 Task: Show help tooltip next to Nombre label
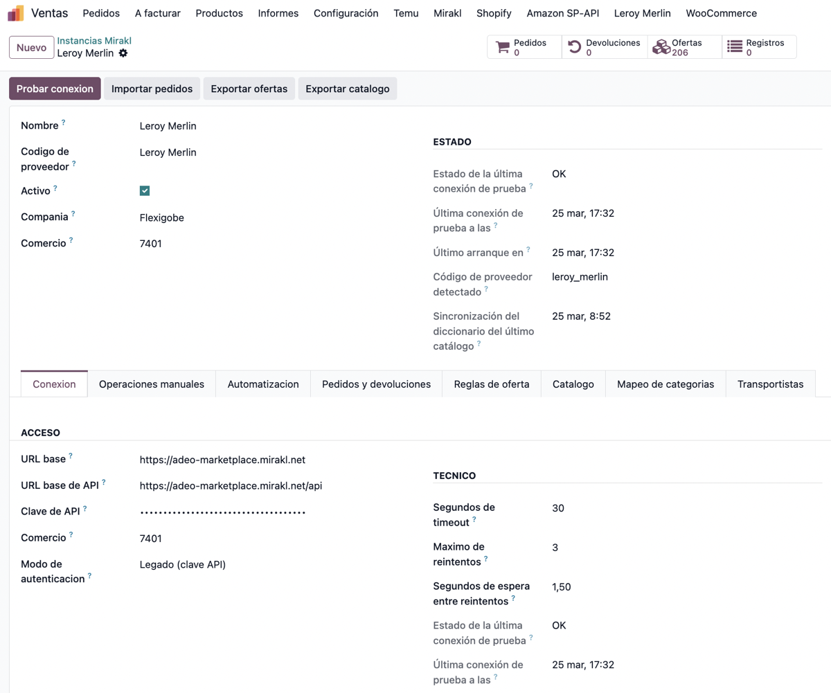tap(64, 123)
